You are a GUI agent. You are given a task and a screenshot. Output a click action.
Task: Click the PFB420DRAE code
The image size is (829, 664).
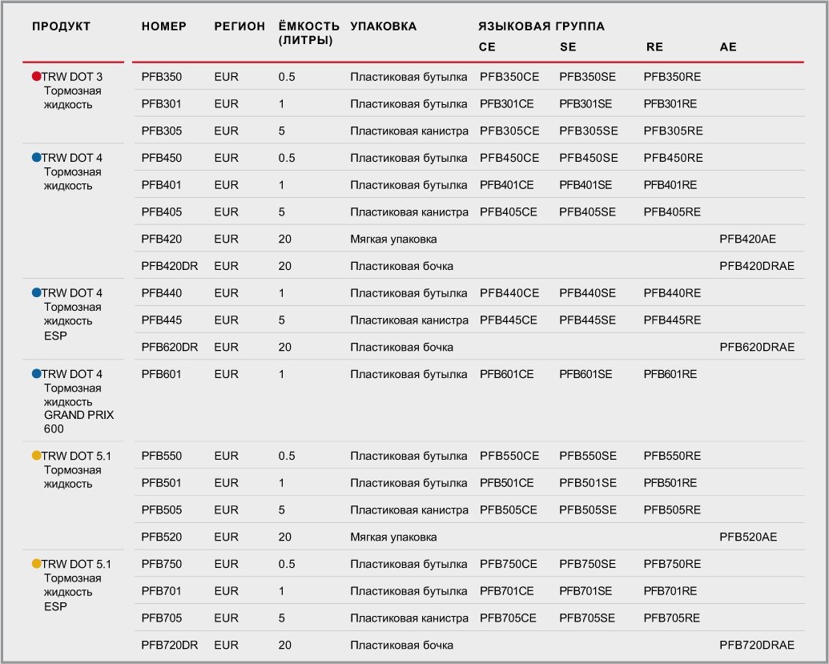757,266
